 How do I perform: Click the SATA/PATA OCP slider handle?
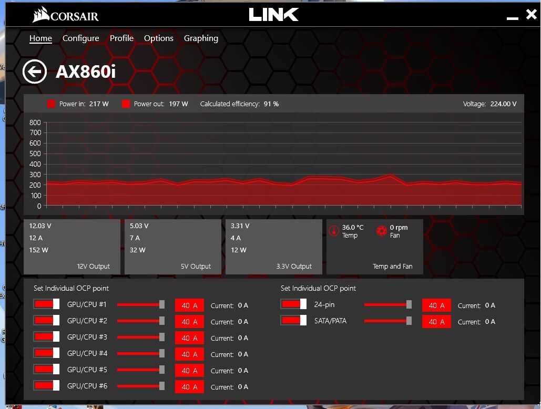tap(409, 321)
